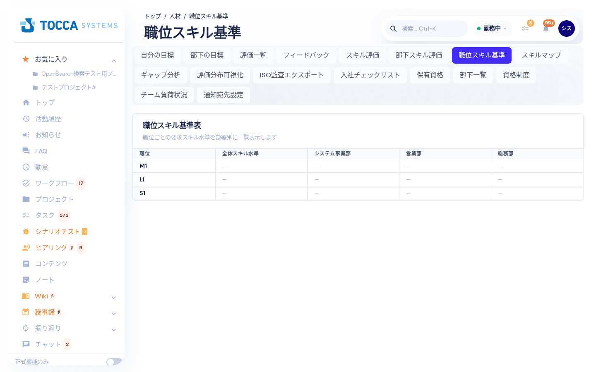Open the 評価分布可視化 tab
The image size is (596, 372).
pos(220,75)
